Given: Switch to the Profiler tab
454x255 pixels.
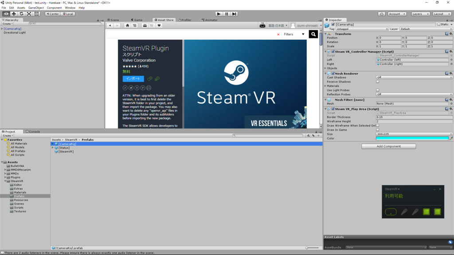Looking at the screenshot, I should pos(185,20).
